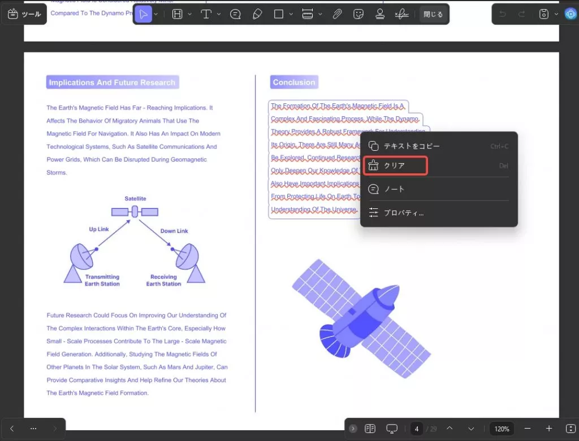Viewport: 579px width, 441px height.
Task: Click the text line 'Storms.'
Action: (x=57, y=173)
